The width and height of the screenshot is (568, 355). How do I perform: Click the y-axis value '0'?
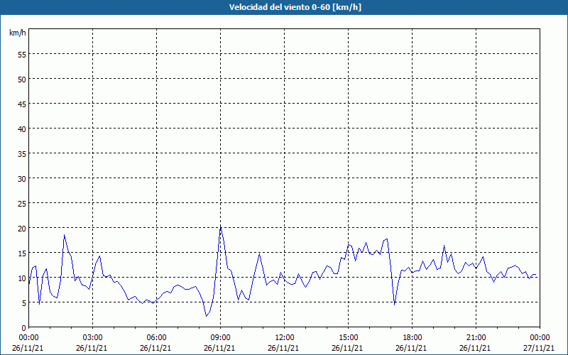[24, 328]
